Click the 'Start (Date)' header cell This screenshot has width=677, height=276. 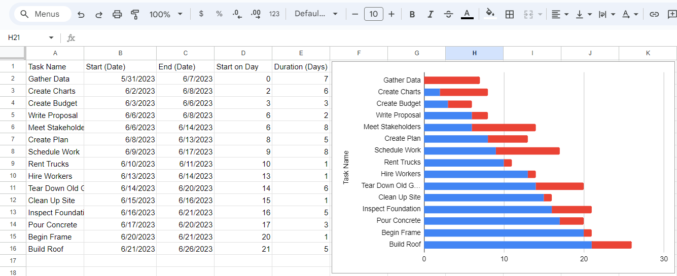(x=120, y=66)
